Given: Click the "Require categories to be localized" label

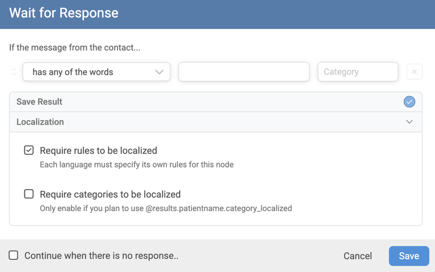Looking at the screenshot, I should 110,194.
